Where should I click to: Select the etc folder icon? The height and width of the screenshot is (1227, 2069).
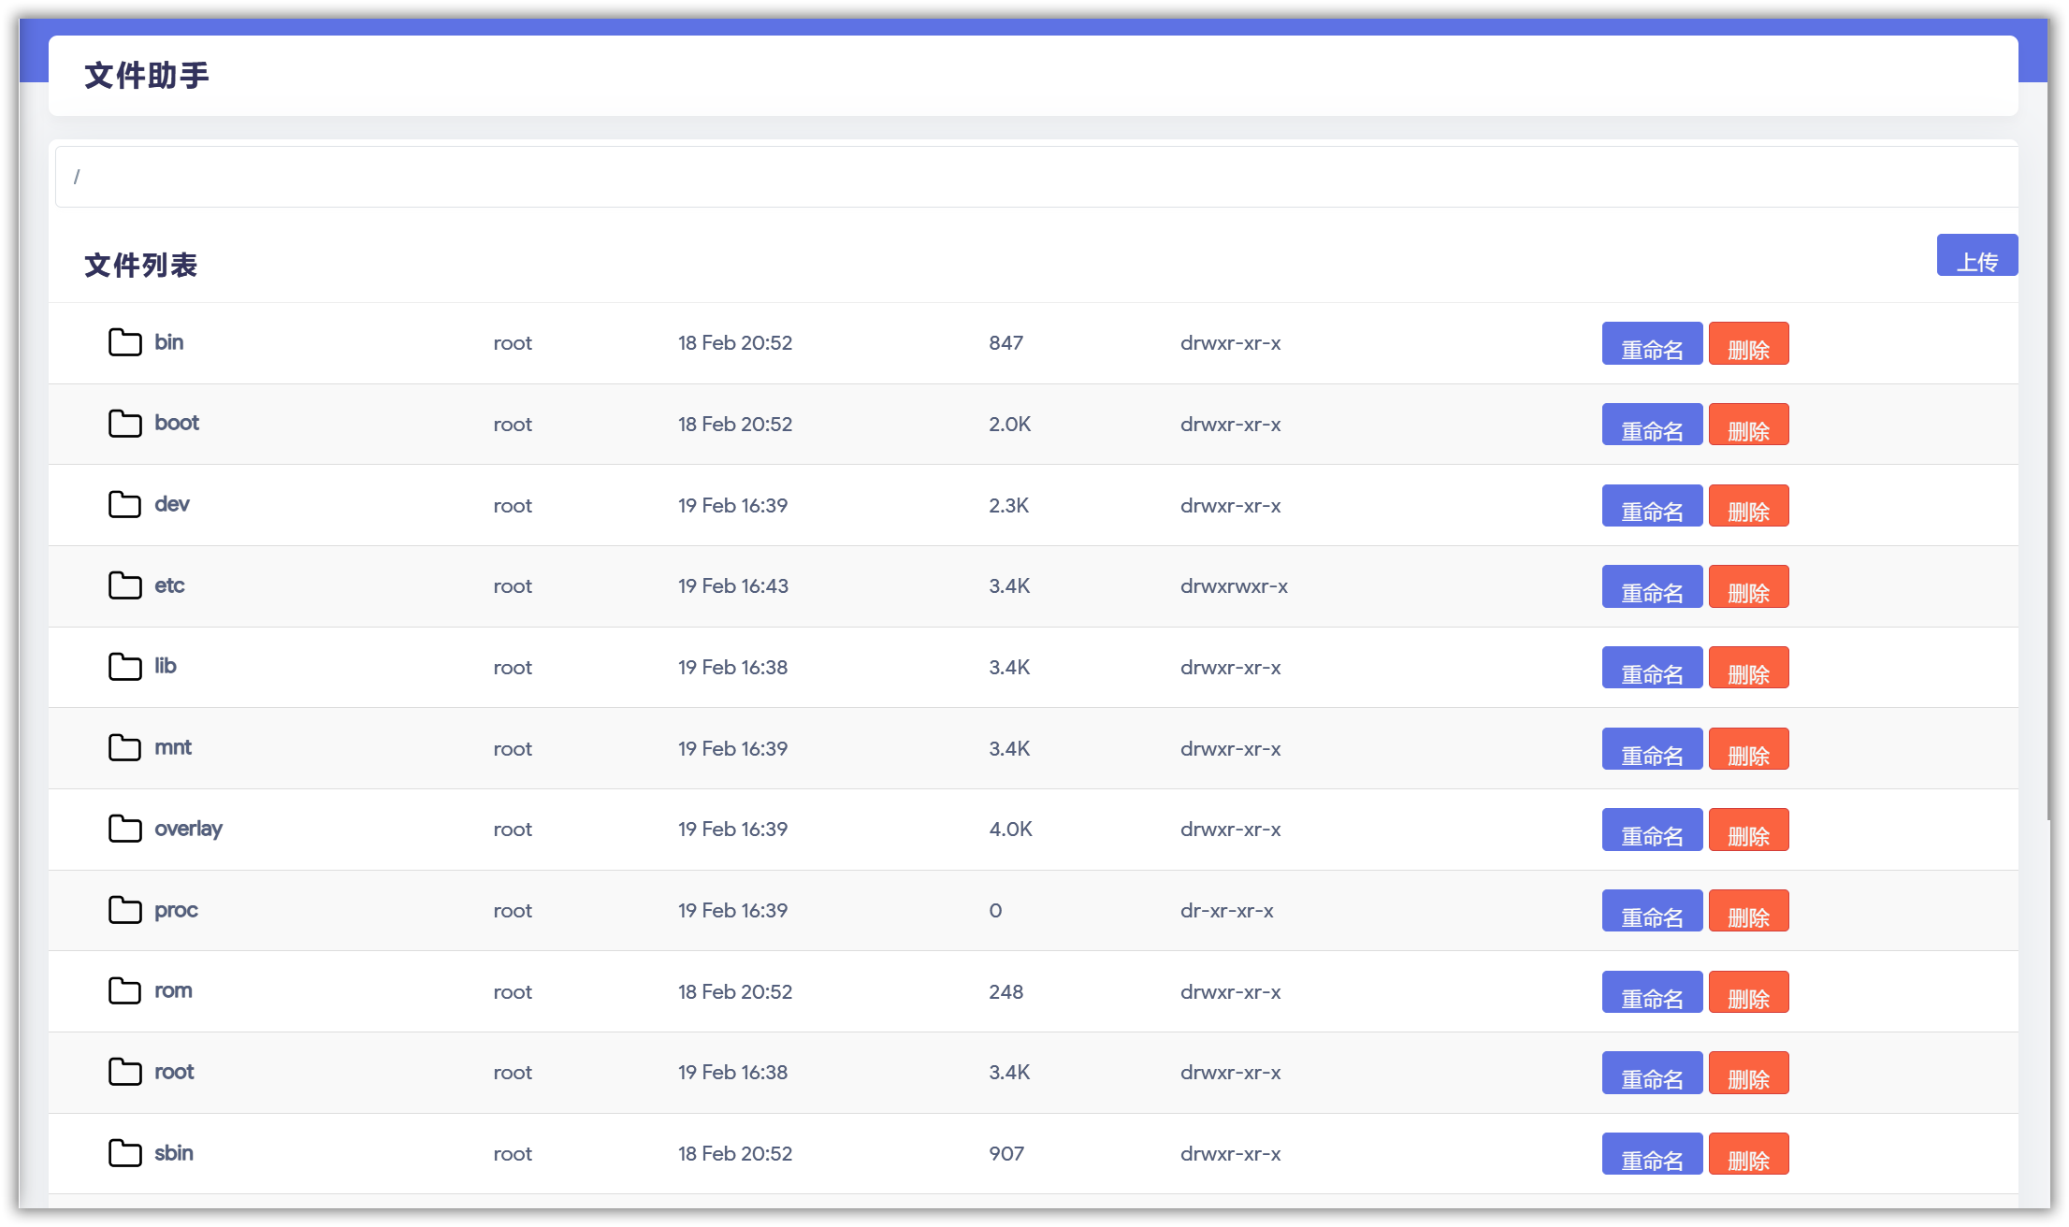[124, 585]
